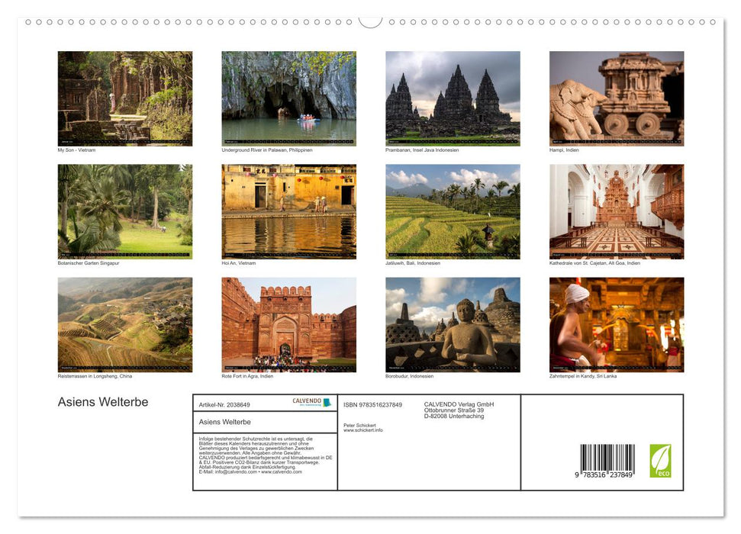The width and height of the screenshot is (741, 534).
Task: Click the Artikel-Nr. 2038649 label
Action: pos(226,405)
